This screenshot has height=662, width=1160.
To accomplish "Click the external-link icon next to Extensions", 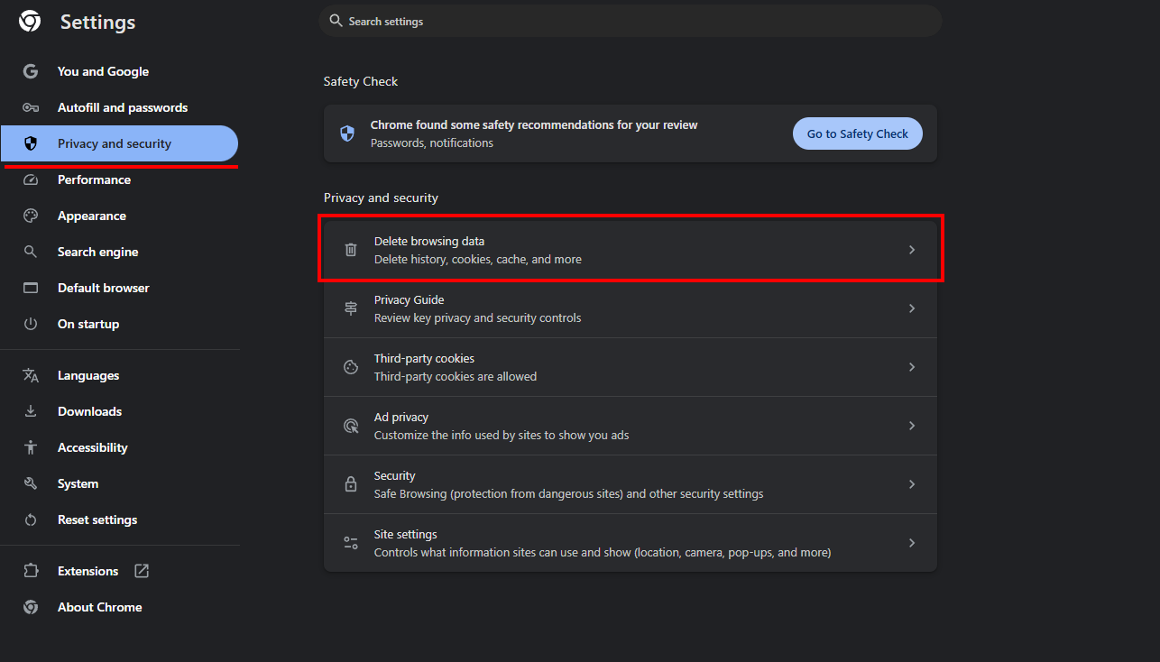I will tap(142, 571).
